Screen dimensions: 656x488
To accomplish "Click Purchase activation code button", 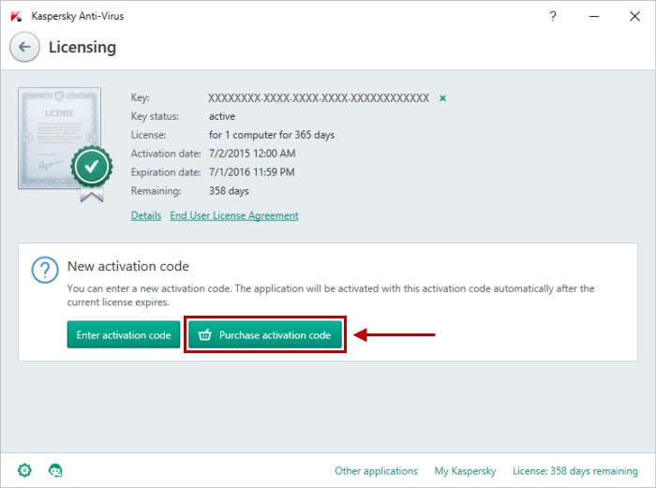I will (265, 334).
